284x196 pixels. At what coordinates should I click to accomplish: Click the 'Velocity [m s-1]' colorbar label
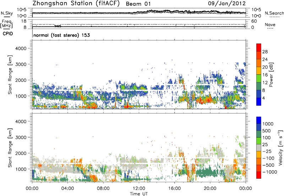click(280, 148)
